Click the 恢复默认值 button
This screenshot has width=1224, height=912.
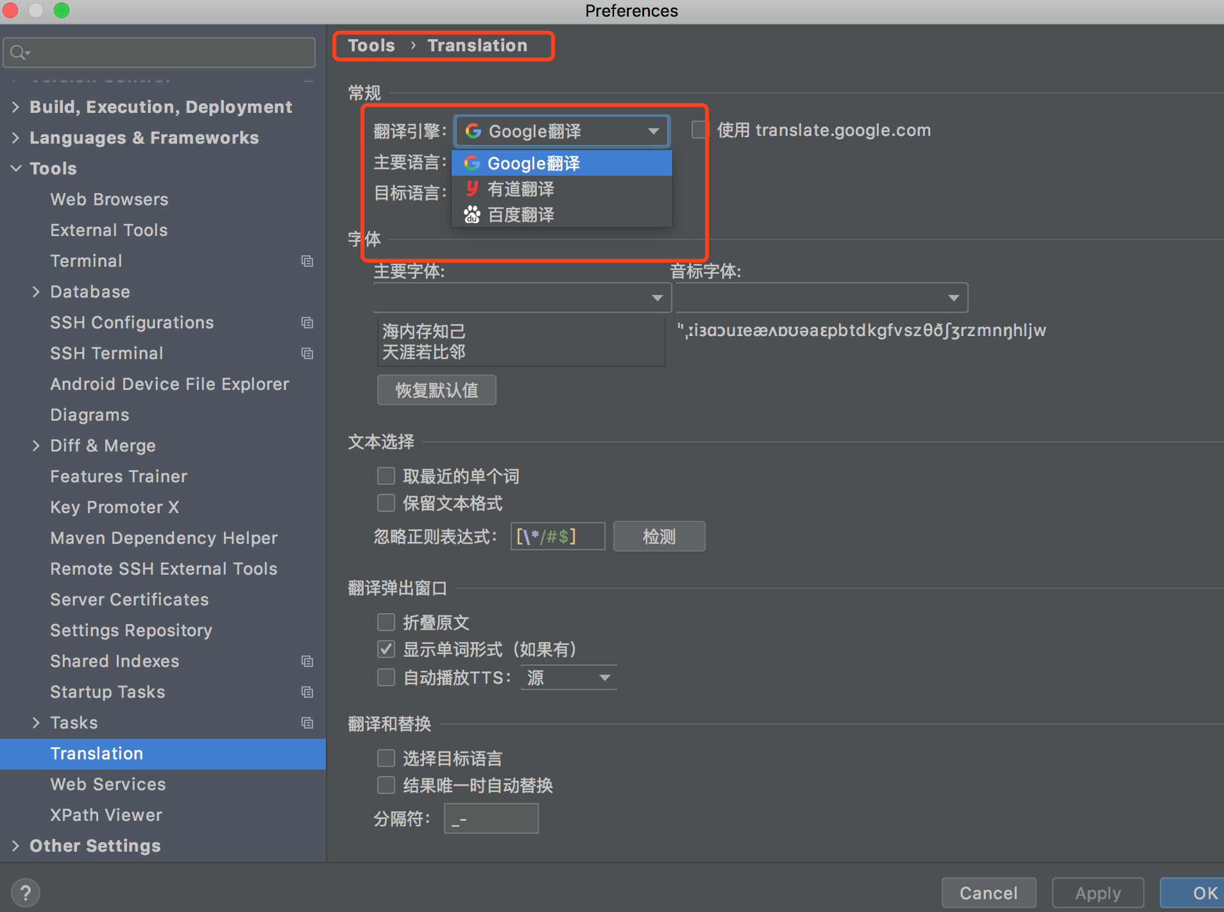pos(437,390)
